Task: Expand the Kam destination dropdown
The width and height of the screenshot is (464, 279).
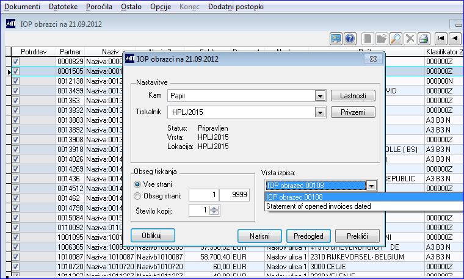Action: coord(320,96)
